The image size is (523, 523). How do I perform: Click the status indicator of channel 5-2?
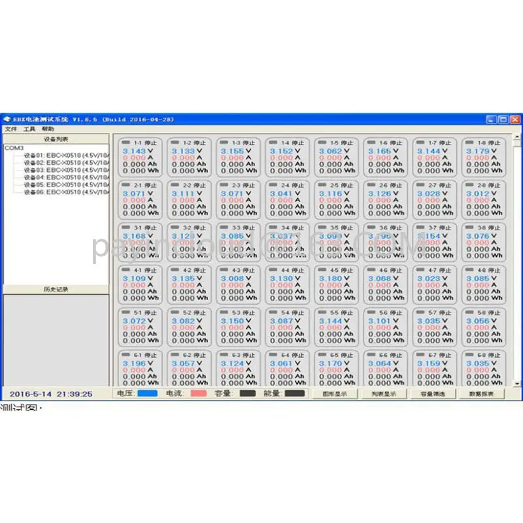click(175, 312)
